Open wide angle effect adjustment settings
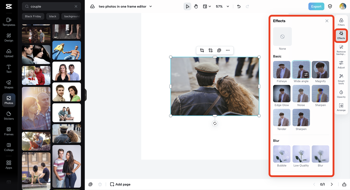350x190 pixels. click(306, 74)
